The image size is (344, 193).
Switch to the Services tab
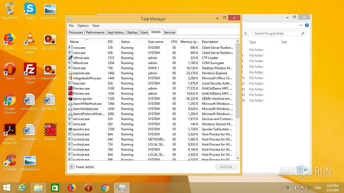(170, 32)
